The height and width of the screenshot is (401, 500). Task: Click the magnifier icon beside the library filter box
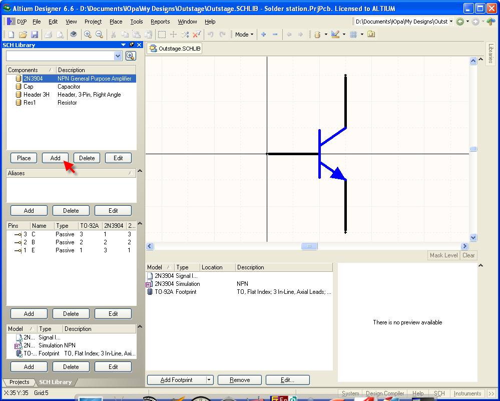[x=131, y=56]
